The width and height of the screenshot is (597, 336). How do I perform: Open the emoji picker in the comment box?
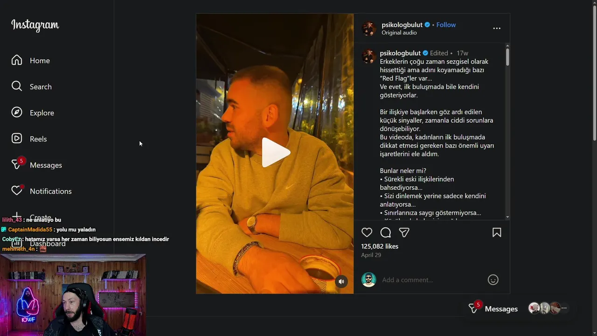pos(493,280)
